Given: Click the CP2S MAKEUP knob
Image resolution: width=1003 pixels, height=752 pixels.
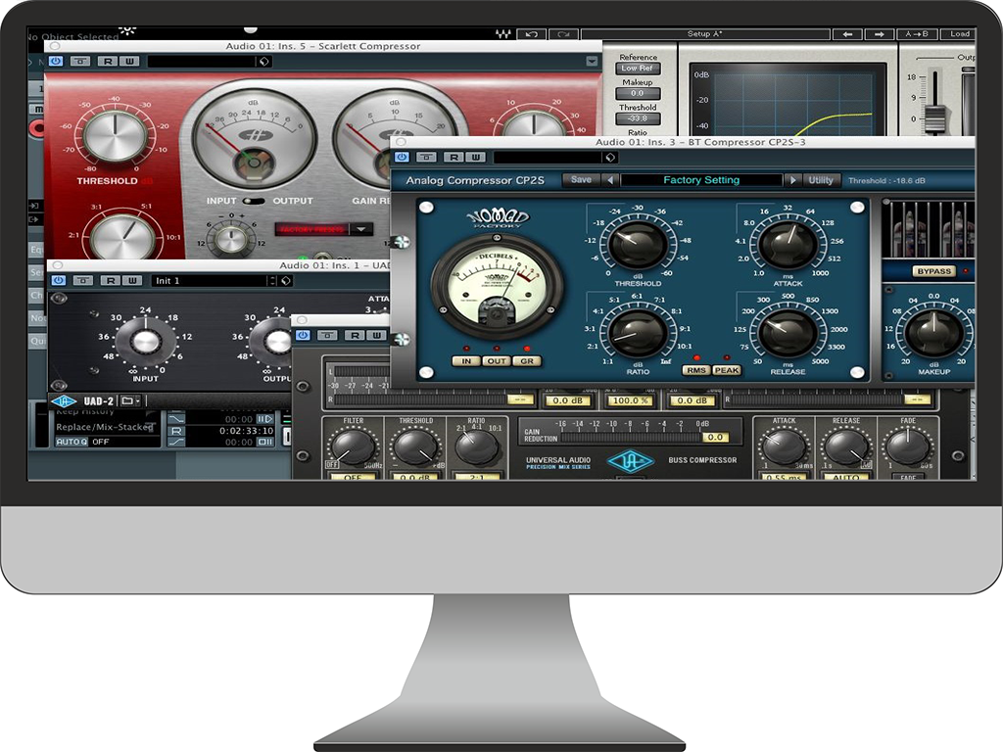Looking at the screenshot, I should pyautogui.click(x=933, y=333).
